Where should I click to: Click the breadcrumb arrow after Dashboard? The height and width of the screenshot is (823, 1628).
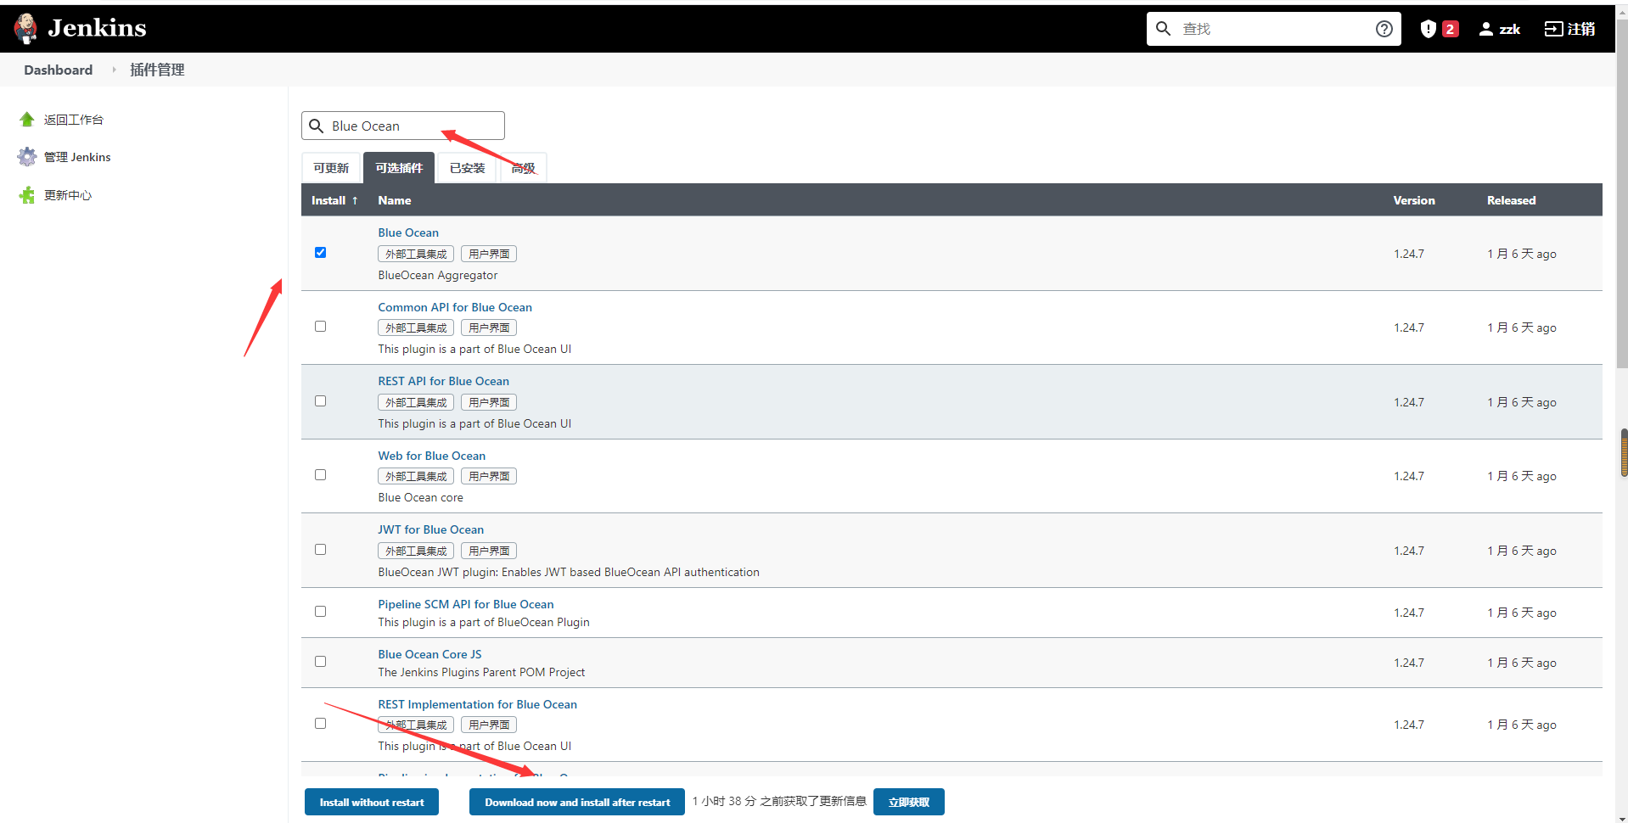[x=114, y=70]
